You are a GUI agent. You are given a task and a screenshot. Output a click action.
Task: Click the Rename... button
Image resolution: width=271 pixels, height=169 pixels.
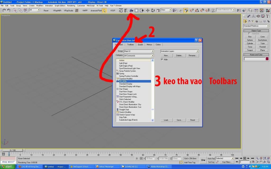[x=193, y=55]
